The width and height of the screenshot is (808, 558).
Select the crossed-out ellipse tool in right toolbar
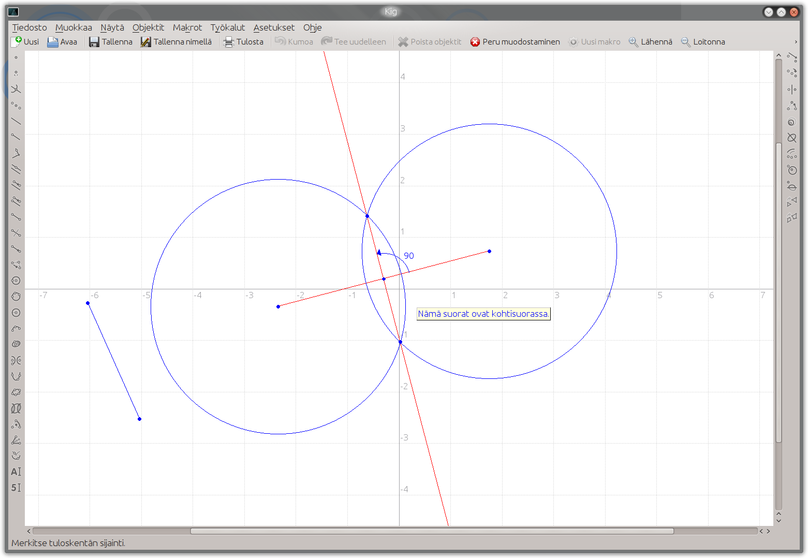click(x=792, y=138)
